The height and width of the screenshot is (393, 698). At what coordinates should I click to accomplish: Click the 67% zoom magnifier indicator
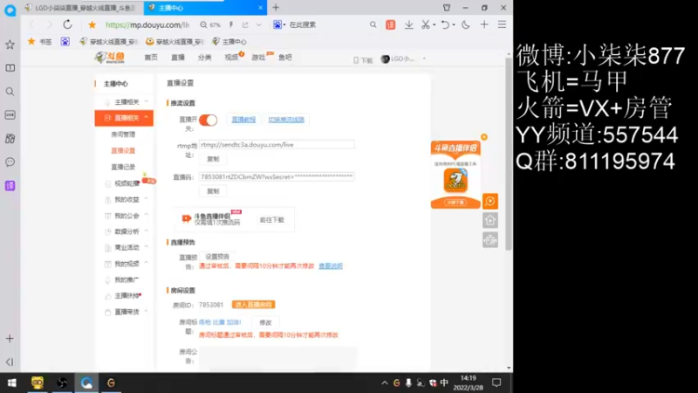click(210, 25)
